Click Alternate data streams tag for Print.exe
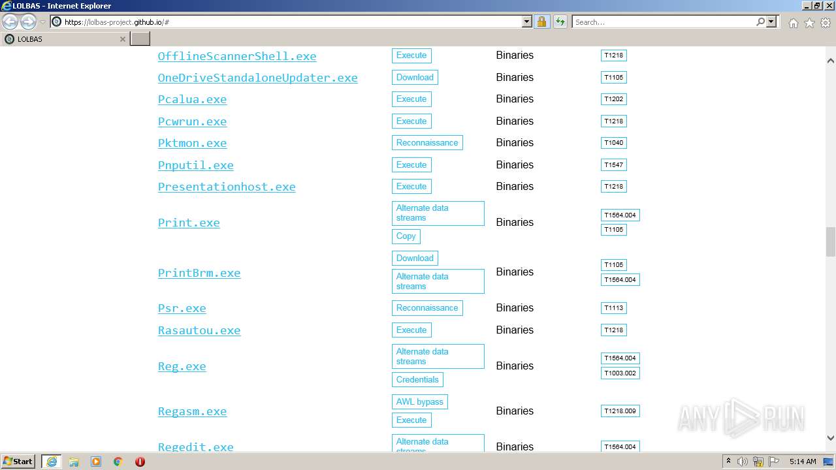This screenshot has height=470, width=836. tap(438, 213)
